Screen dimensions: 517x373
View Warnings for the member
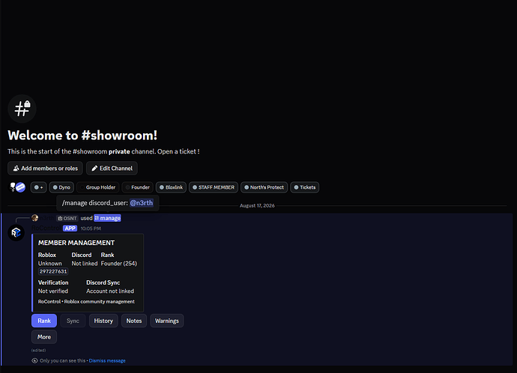167,321
